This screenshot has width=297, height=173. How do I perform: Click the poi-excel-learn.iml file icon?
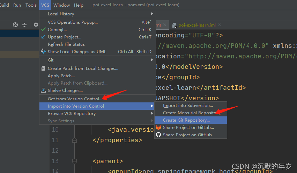point(174,25)
